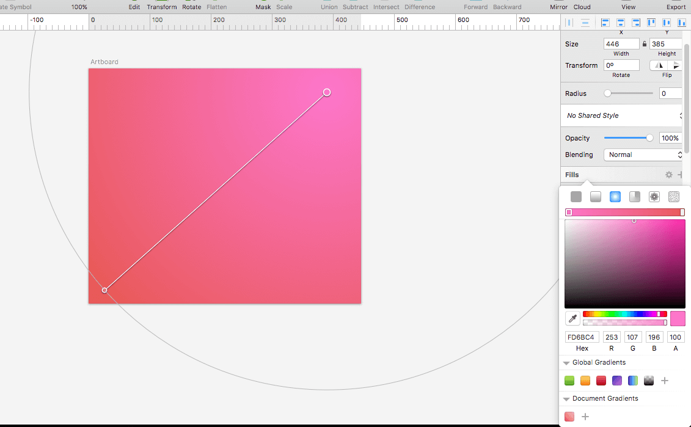Align selected layers to top edge
The width and height of the screenshot is (691, 427).
tap(651, 23)
